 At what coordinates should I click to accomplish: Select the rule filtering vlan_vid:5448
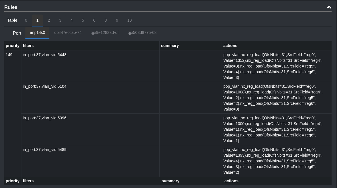pos(45,55)
